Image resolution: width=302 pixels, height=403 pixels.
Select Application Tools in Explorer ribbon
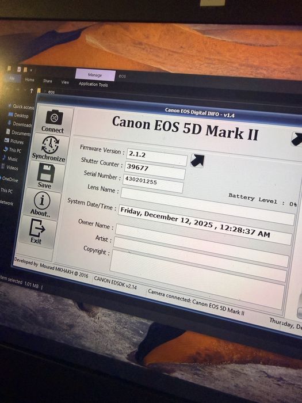pos(93,84)
